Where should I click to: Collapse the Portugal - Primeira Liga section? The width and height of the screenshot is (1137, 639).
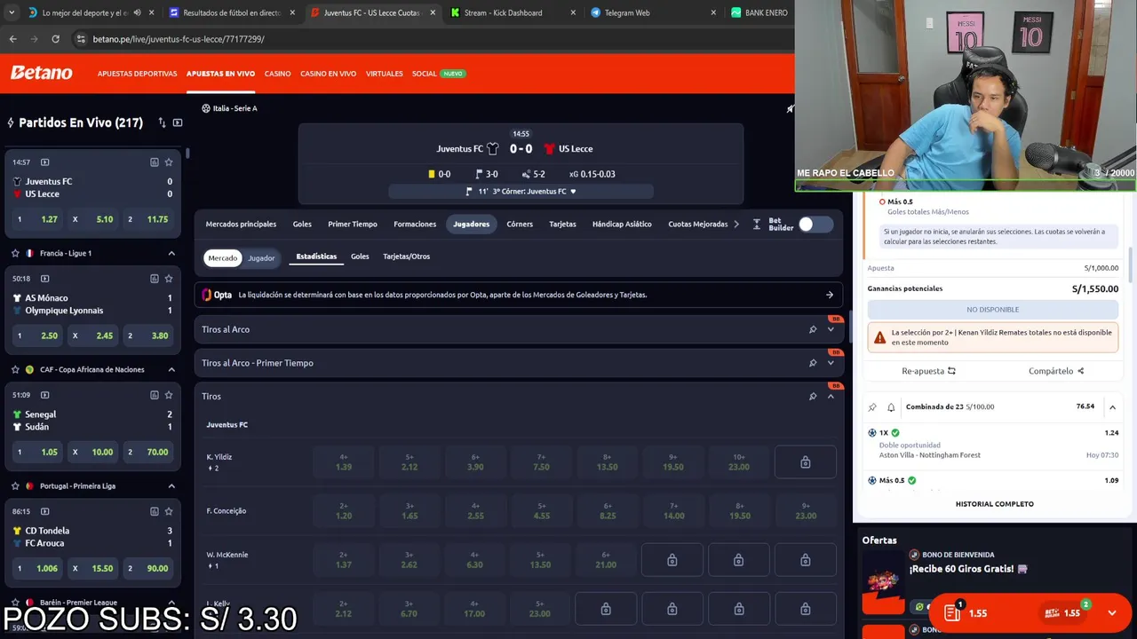(171, 485)
